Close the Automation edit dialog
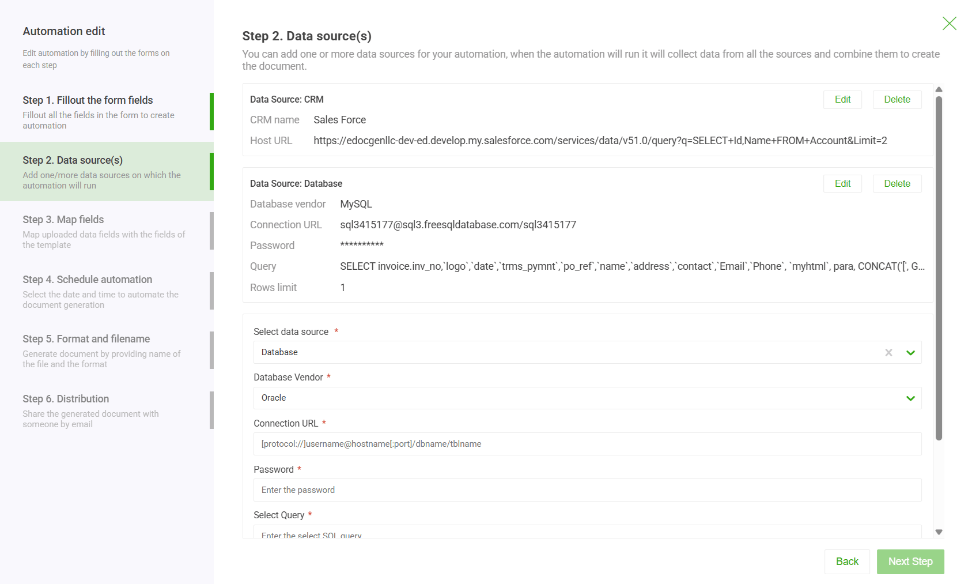 [949, 24]
